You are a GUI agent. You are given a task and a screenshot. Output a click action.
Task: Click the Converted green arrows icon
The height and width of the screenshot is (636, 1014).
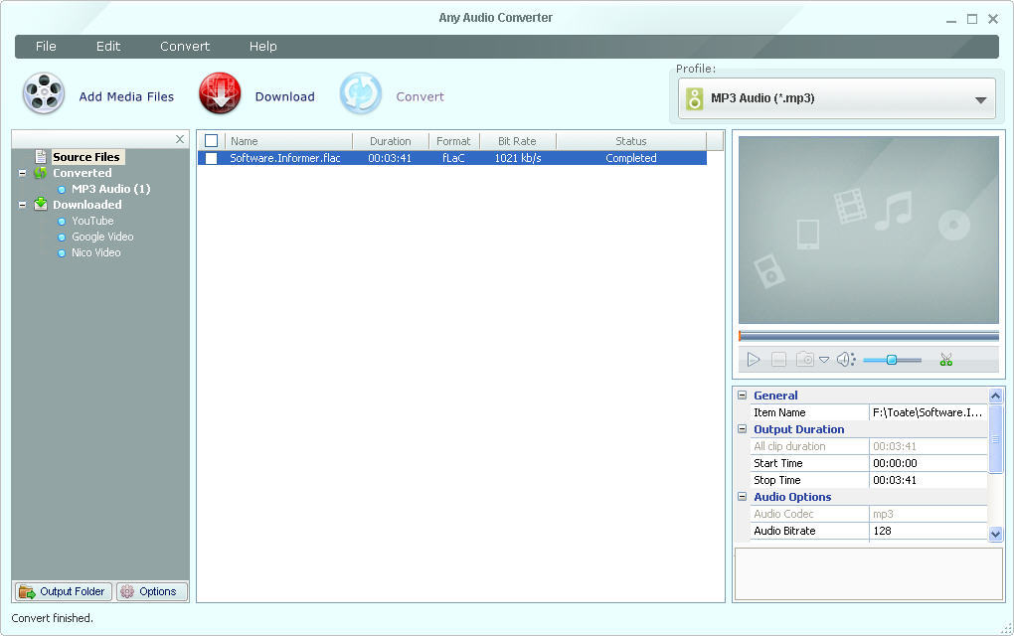click(x=41, y=173)
